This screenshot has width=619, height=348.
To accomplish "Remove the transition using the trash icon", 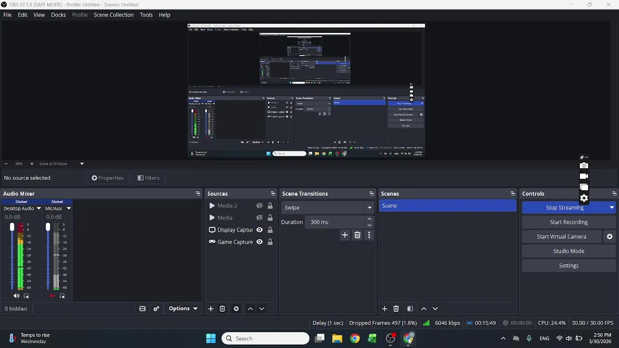I will coord(357,235).
